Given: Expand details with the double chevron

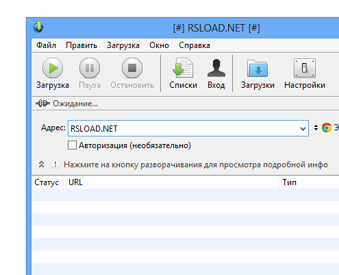Looking at the screenshot, I should tap(41, 164).
